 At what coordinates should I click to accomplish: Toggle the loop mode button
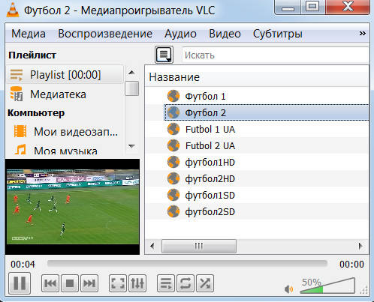tap(185, 283)
